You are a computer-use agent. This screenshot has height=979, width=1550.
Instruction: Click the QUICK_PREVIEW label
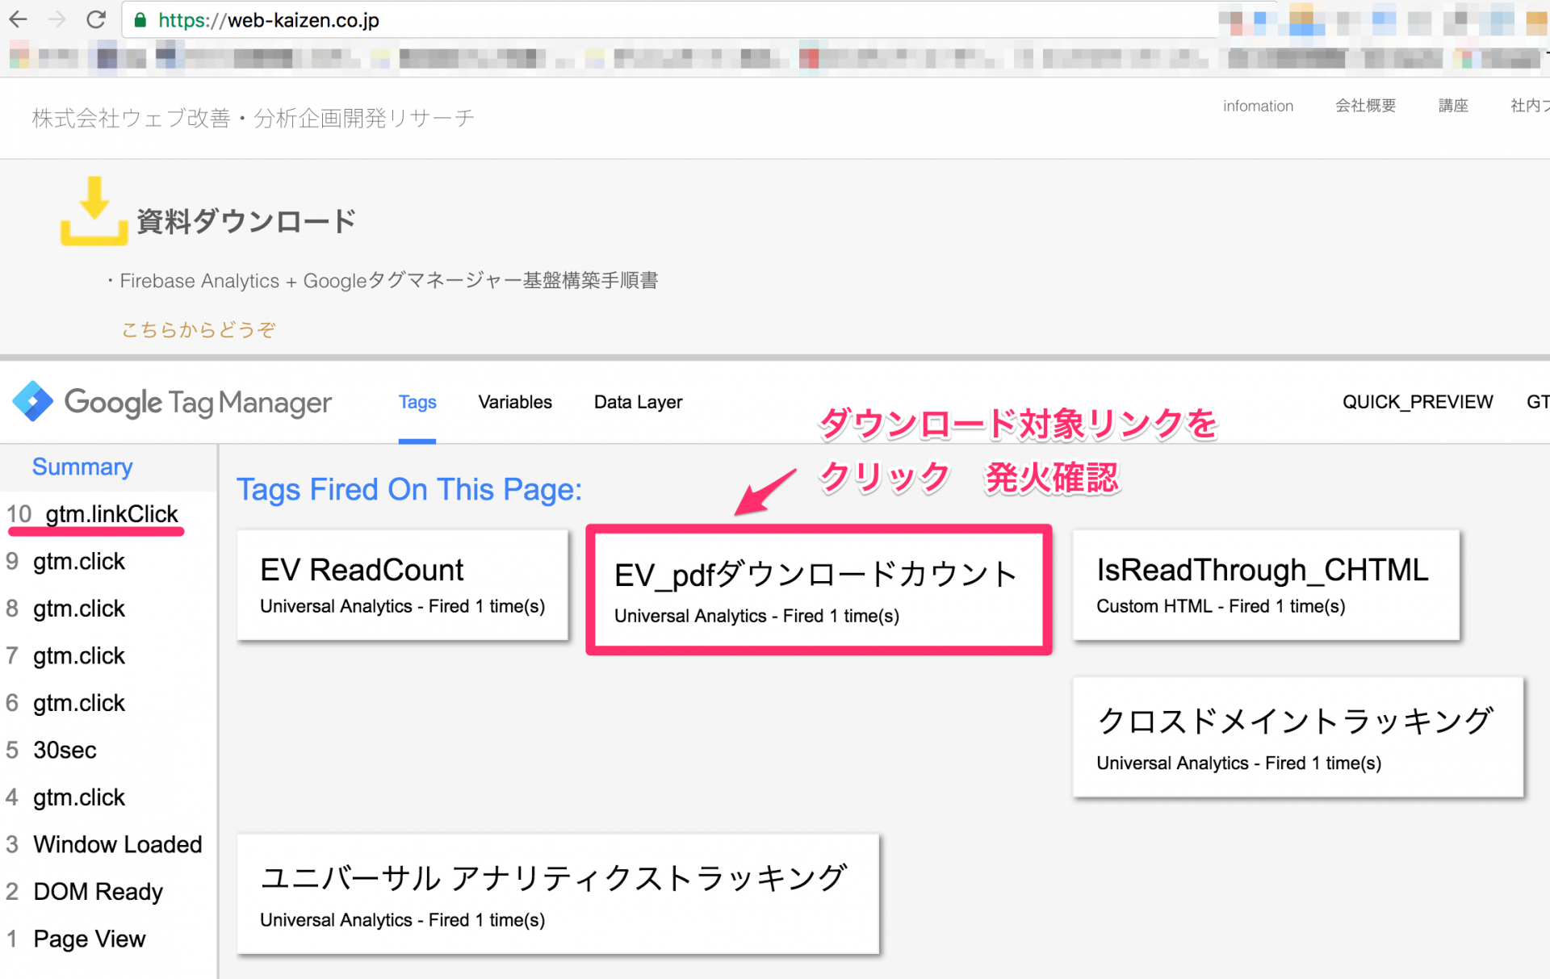pos(1418,402)
